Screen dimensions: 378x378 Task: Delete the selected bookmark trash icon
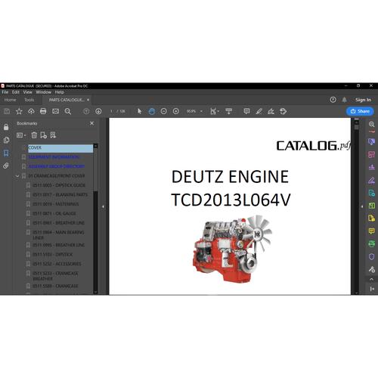[x=34, y=135]
